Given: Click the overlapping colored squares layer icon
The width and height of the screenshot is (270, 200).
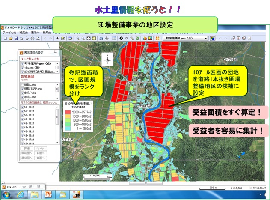Looking at the screenshot, I should (213, 38).
